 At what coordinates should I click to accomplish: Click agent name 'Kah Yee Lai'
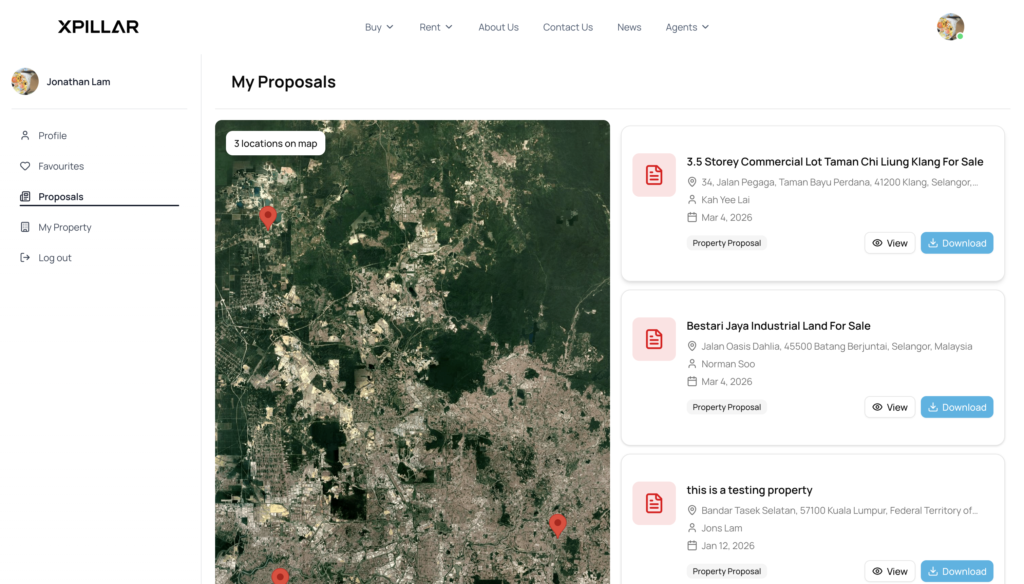(x=725, y=200)
